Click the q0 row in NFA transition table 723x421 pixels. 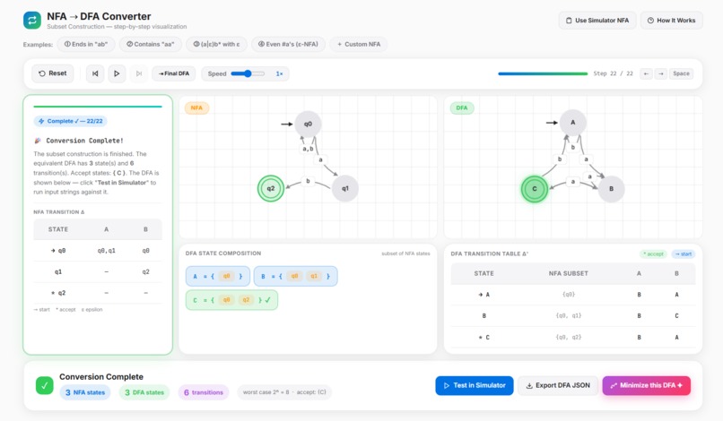pos(98,251)
